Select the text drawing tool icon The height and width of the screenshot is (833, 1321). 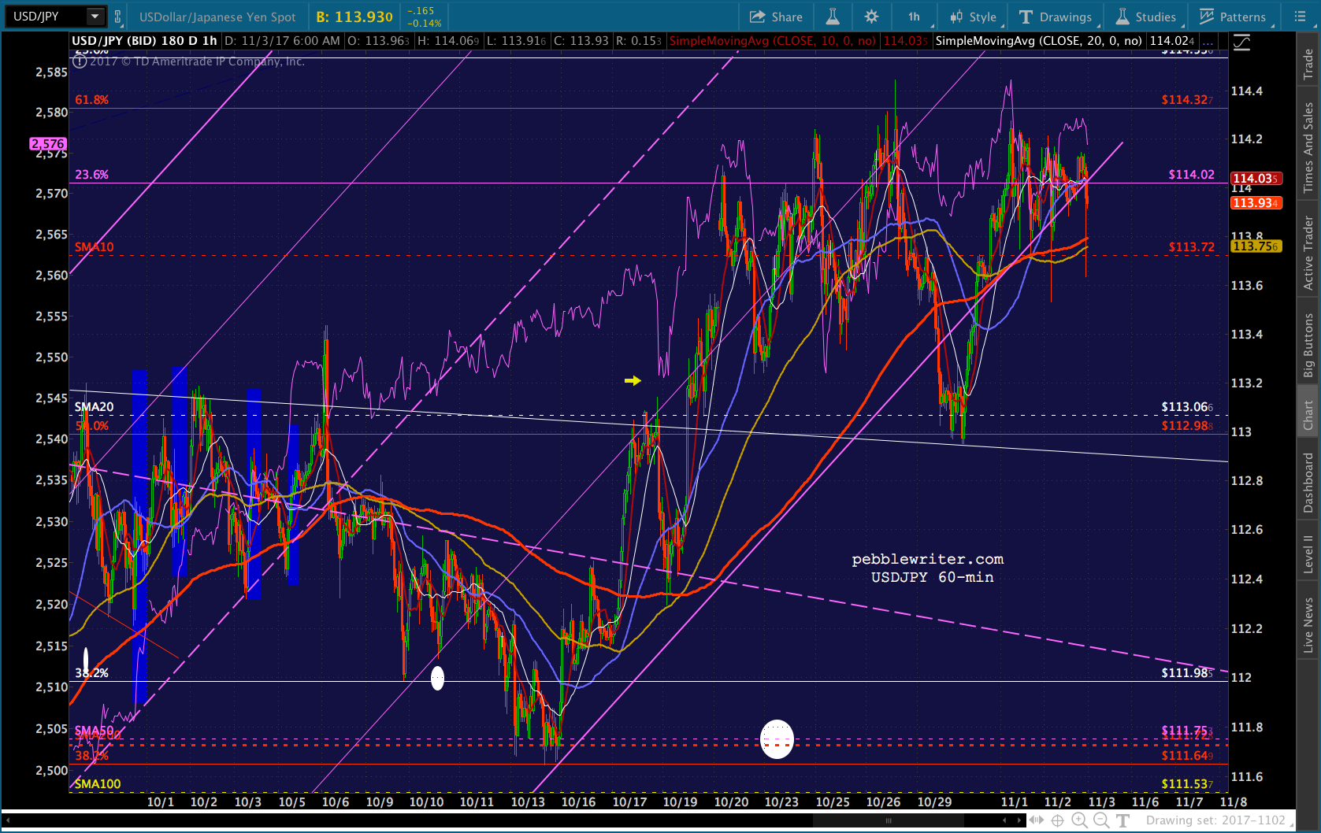1123,820
